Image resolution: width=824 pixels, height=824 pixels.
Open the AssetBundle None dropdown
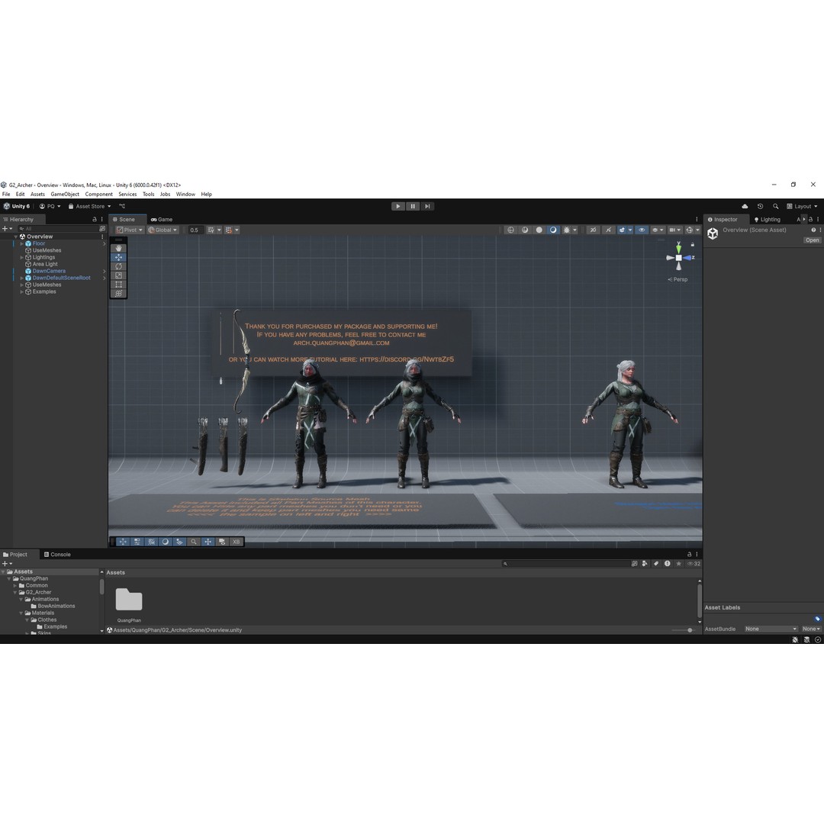(x=771, y=629)
